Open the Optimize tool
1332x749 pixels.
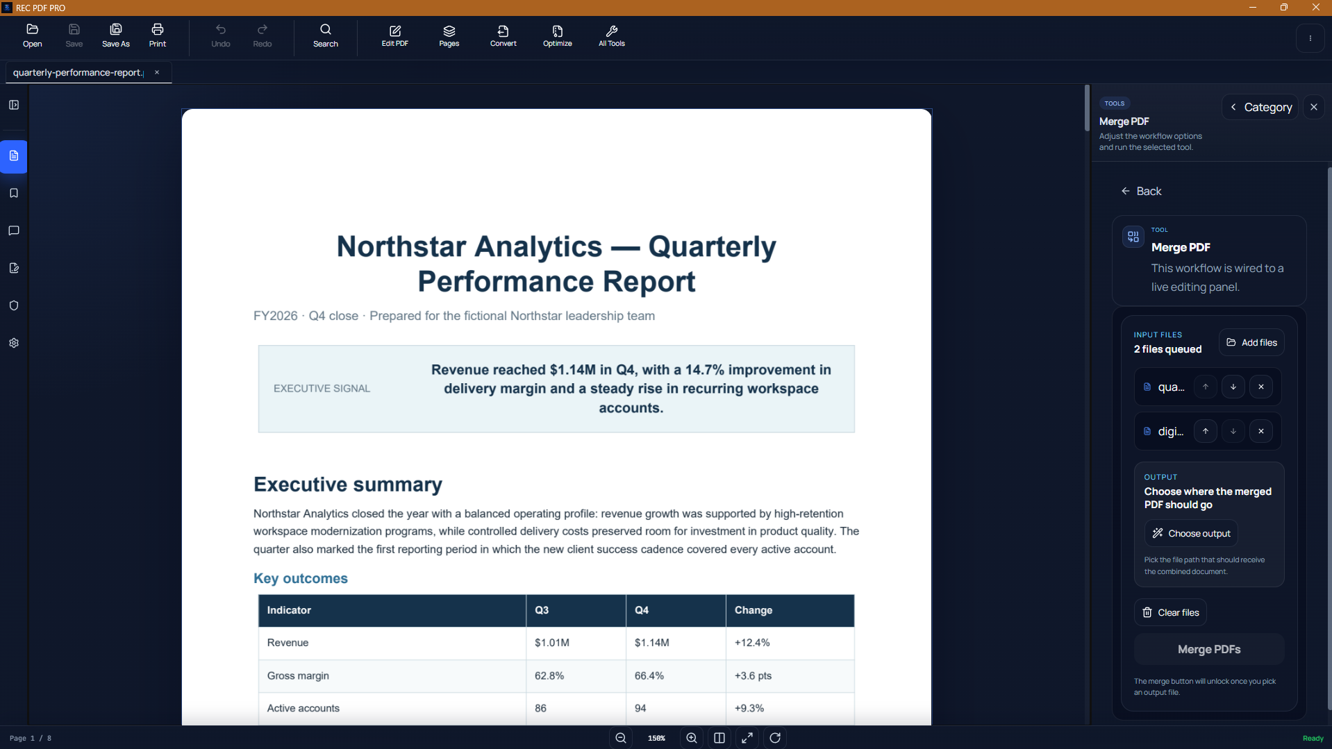pos(557,36)
